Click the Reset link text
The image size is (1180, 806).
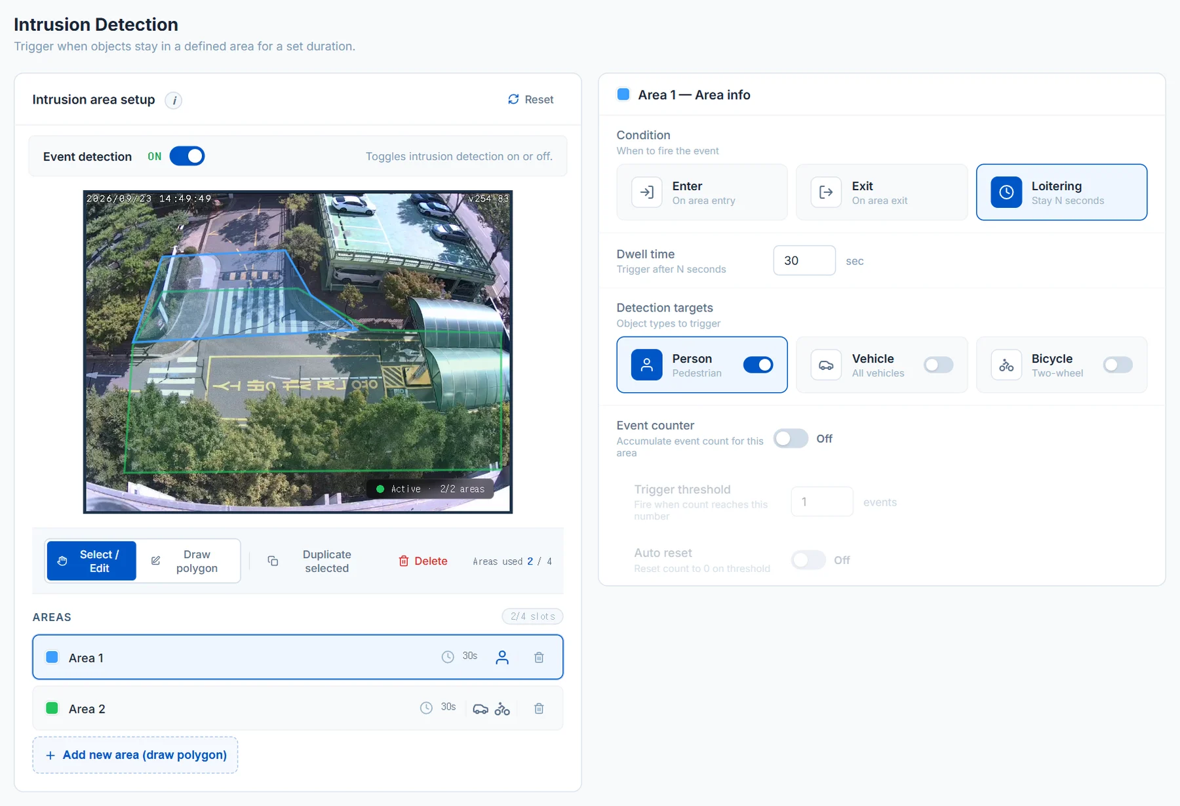(x=539, y=100)
